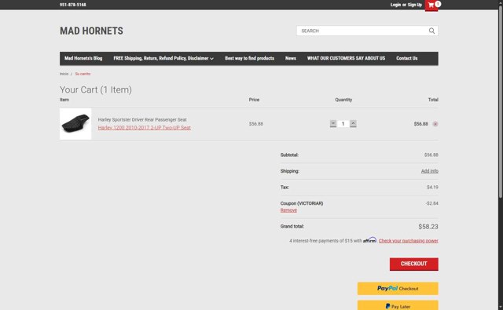Go to the News menu item
Viewport: 503px width, 310px height.
click(291, 58)
